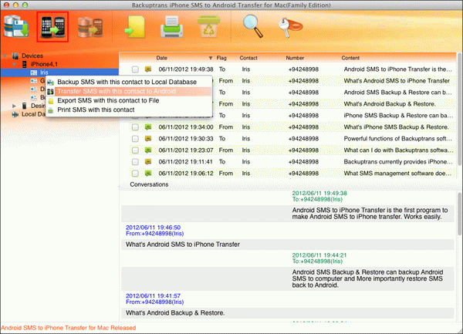Tick the checkbox for the 19:23:07 message
Image resolution: width=463 pixels, height=334 pixels.
(135, 150)
